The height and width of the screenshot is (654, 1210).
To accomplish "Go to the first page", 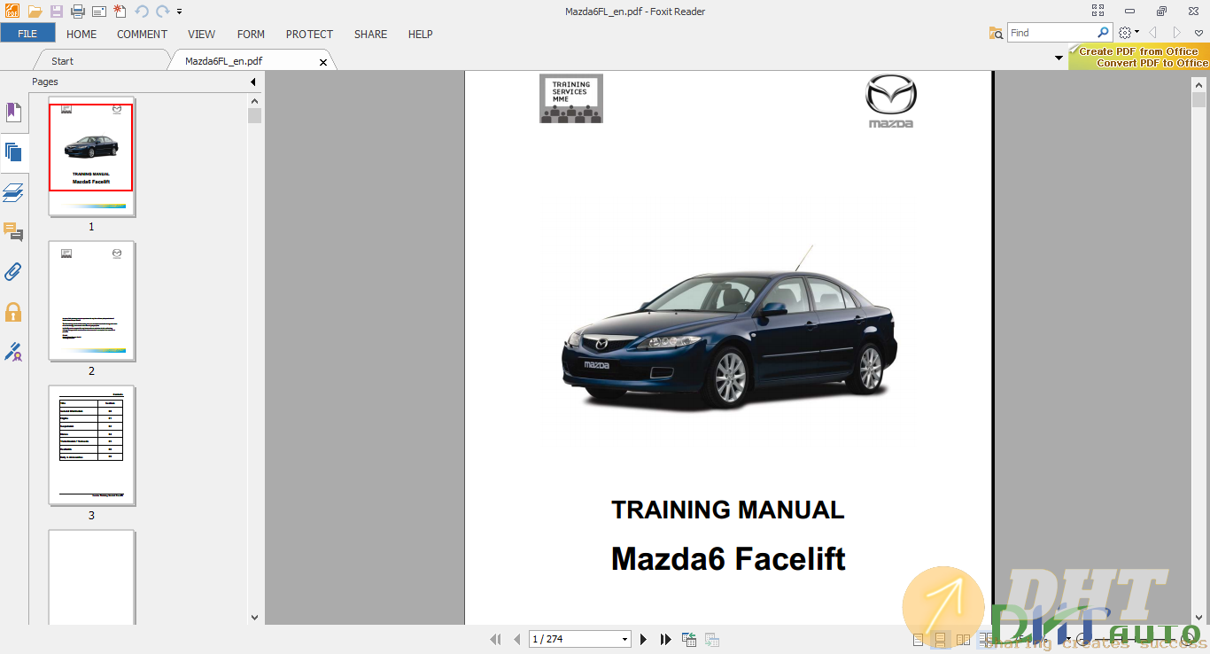I will 495,639.
